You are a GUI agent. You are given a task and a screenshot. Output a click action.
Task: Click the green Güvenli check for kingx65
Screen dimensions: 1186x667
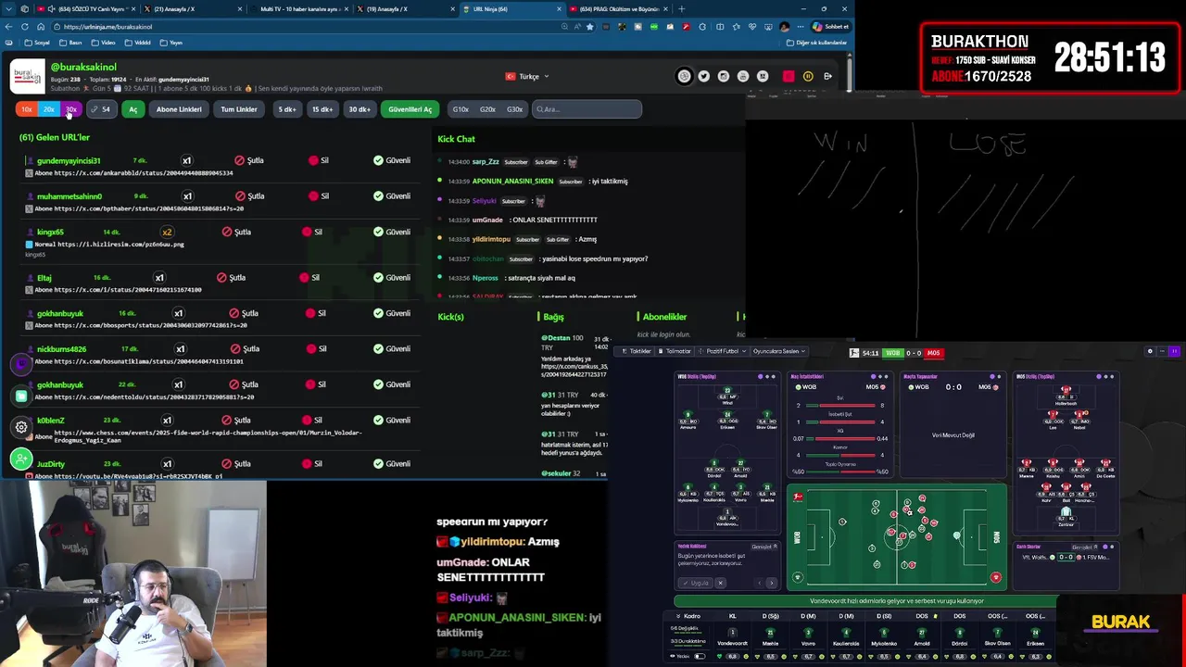378,232
